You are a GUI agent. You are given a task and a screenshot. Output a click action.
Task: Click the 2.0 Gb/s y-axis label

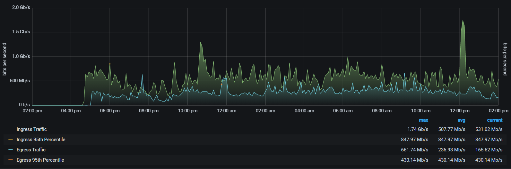point(21,7)
